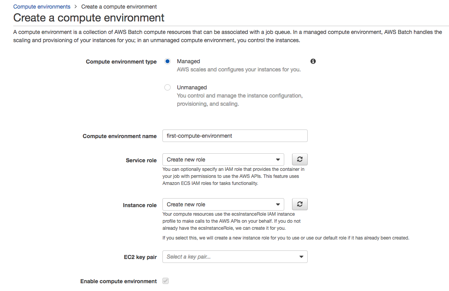Open the Select a key pair dropdown

pyautogui.click(x=235, y=256)
